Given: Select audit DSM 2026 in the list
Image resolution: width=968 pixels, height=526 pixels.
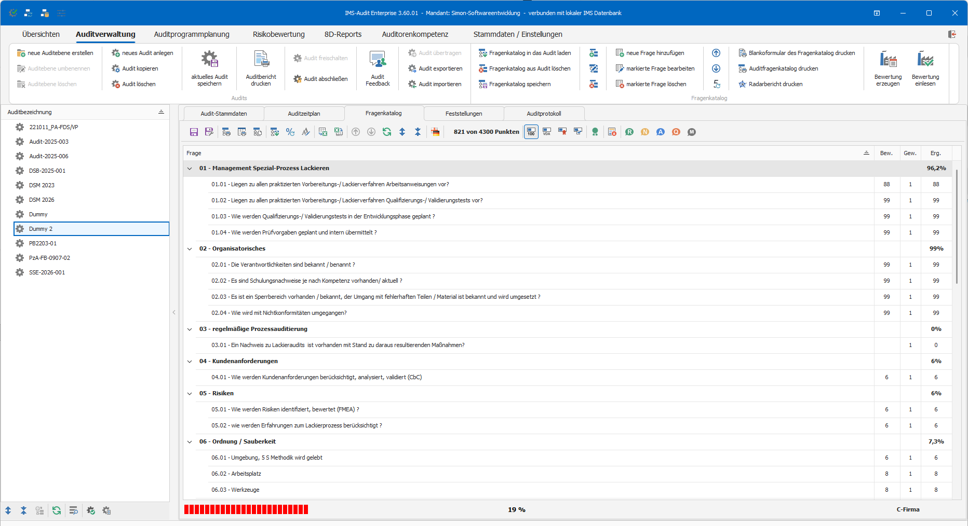Looking at the screenshot, I should click(91, 200).
